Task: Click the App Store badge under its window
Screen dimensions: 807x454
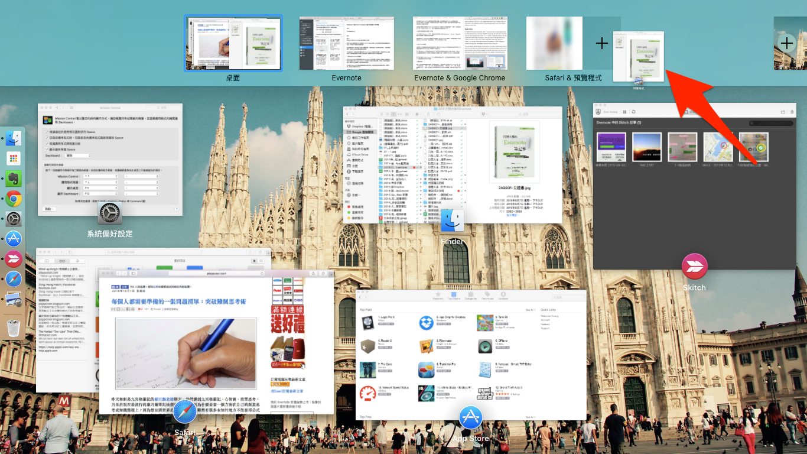Action: [x=471, y=418]
